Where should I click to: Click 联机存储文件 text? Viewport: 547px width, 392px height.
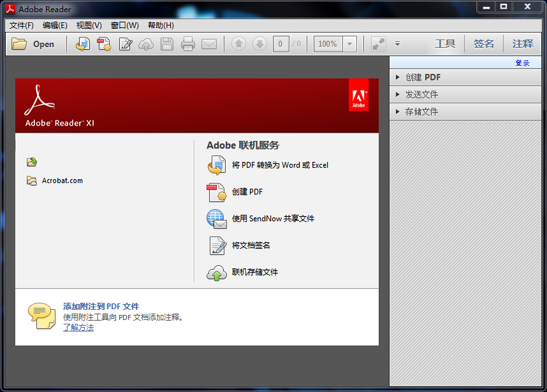point(255,272)
